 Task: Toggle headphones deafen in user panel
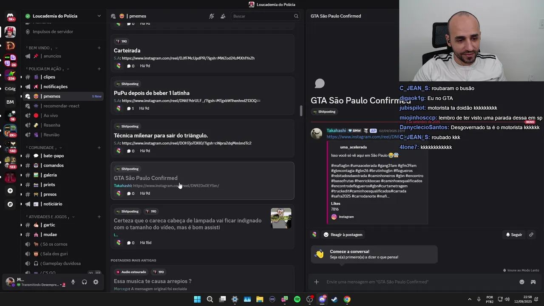tap(84, 282)
